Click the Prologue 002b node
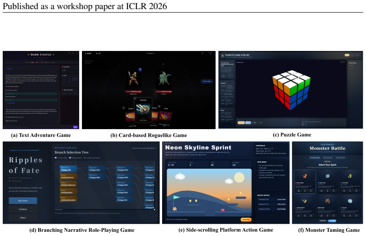The height and width of the screenshot is (236, 366). tap(97, 176)
